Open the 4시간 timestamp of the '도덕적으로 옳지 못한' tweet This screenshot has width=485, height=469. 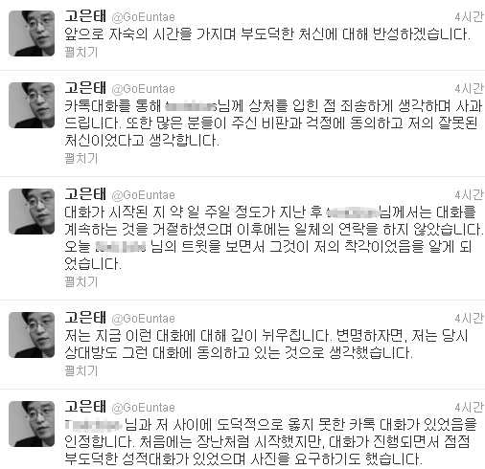pos(470,408)
